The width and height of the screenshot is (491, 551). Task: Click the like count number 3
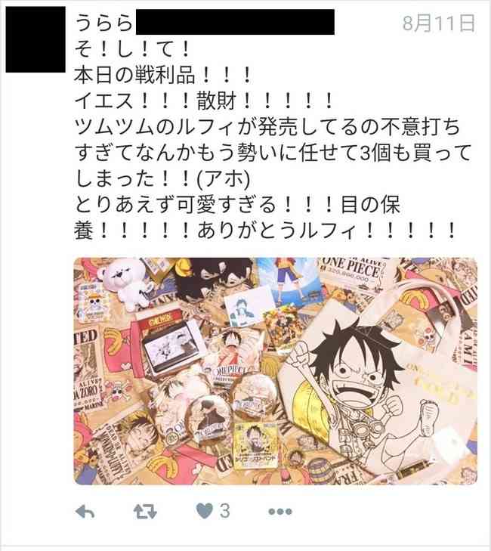225,511
